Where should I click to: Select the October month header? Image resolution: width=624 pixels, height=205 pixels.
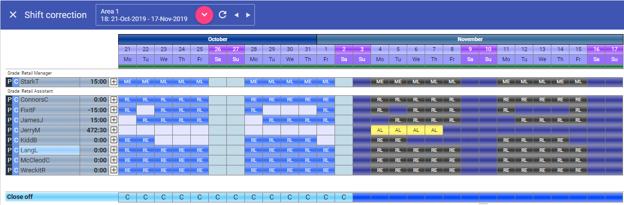tap(217, 39)
